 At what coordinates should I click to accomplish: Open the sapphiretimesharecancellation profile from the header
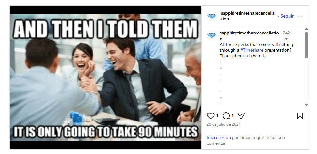[x=248, y=16]
